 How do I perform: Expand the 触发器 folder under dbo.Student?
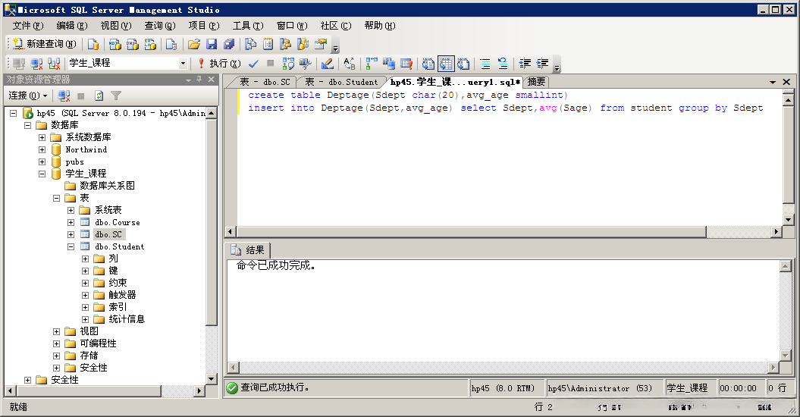(85, 295)
